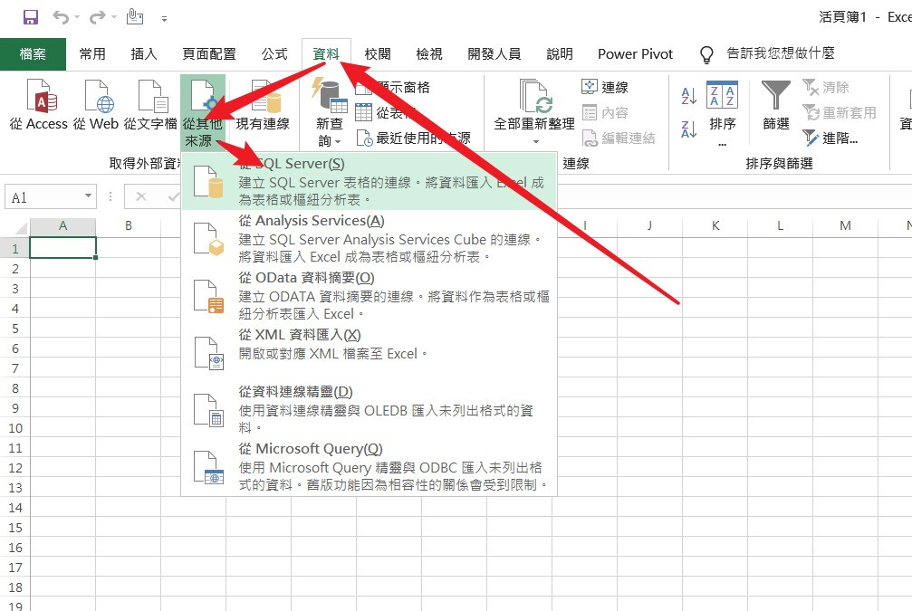The width and height of the screenshot is (912, 611).
Task: Sort ascending A to Z icon
Action: [688, 95]
